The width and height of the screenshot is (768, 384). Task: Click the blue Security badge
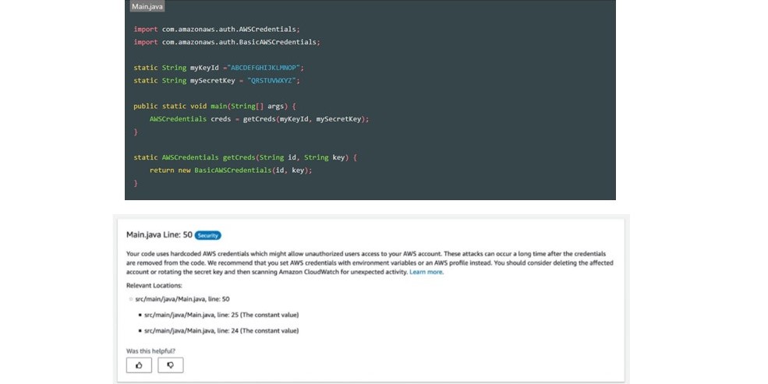point(208,234)
